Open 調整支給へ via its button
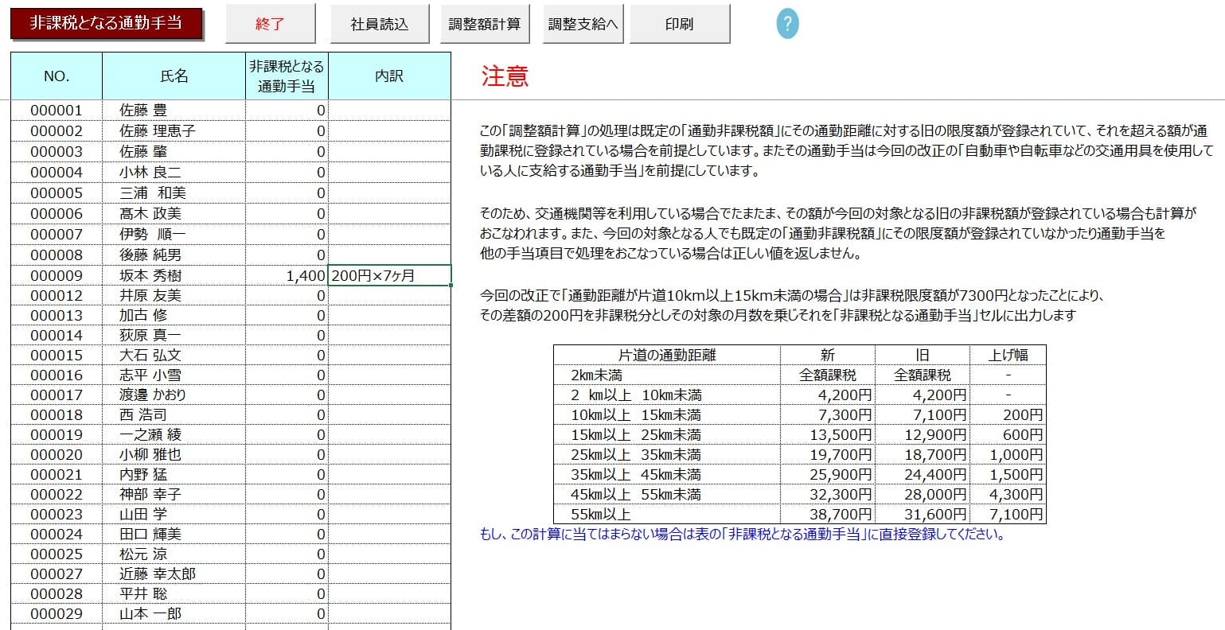The image size is (1225, 630). [x=582, y=23]
